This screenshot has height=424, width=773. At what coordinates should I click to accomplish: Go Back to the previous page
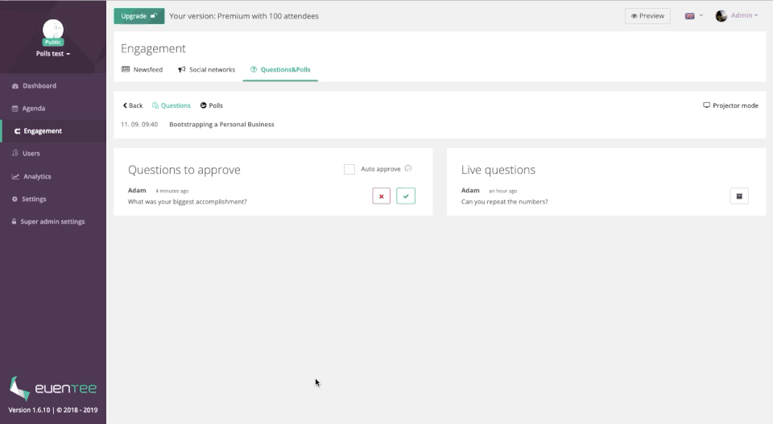point(133,105)
